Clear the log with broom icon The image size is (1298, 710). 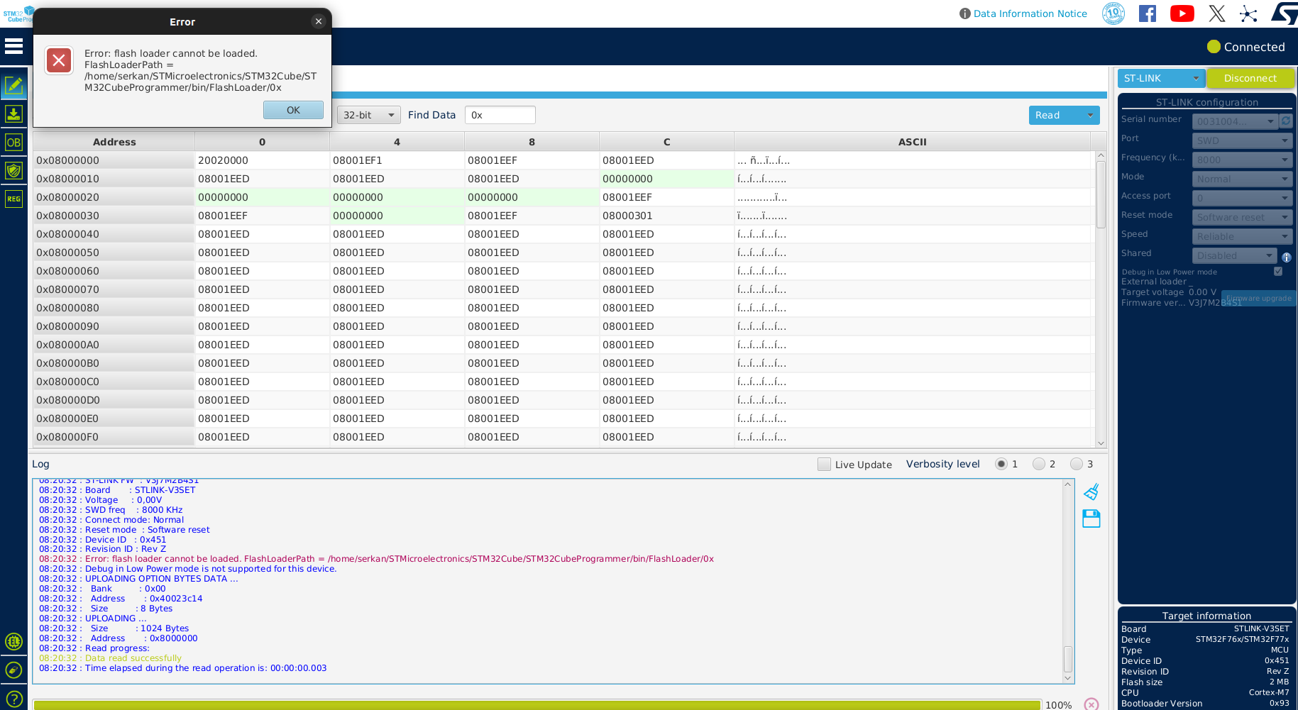coord(1091,492)
